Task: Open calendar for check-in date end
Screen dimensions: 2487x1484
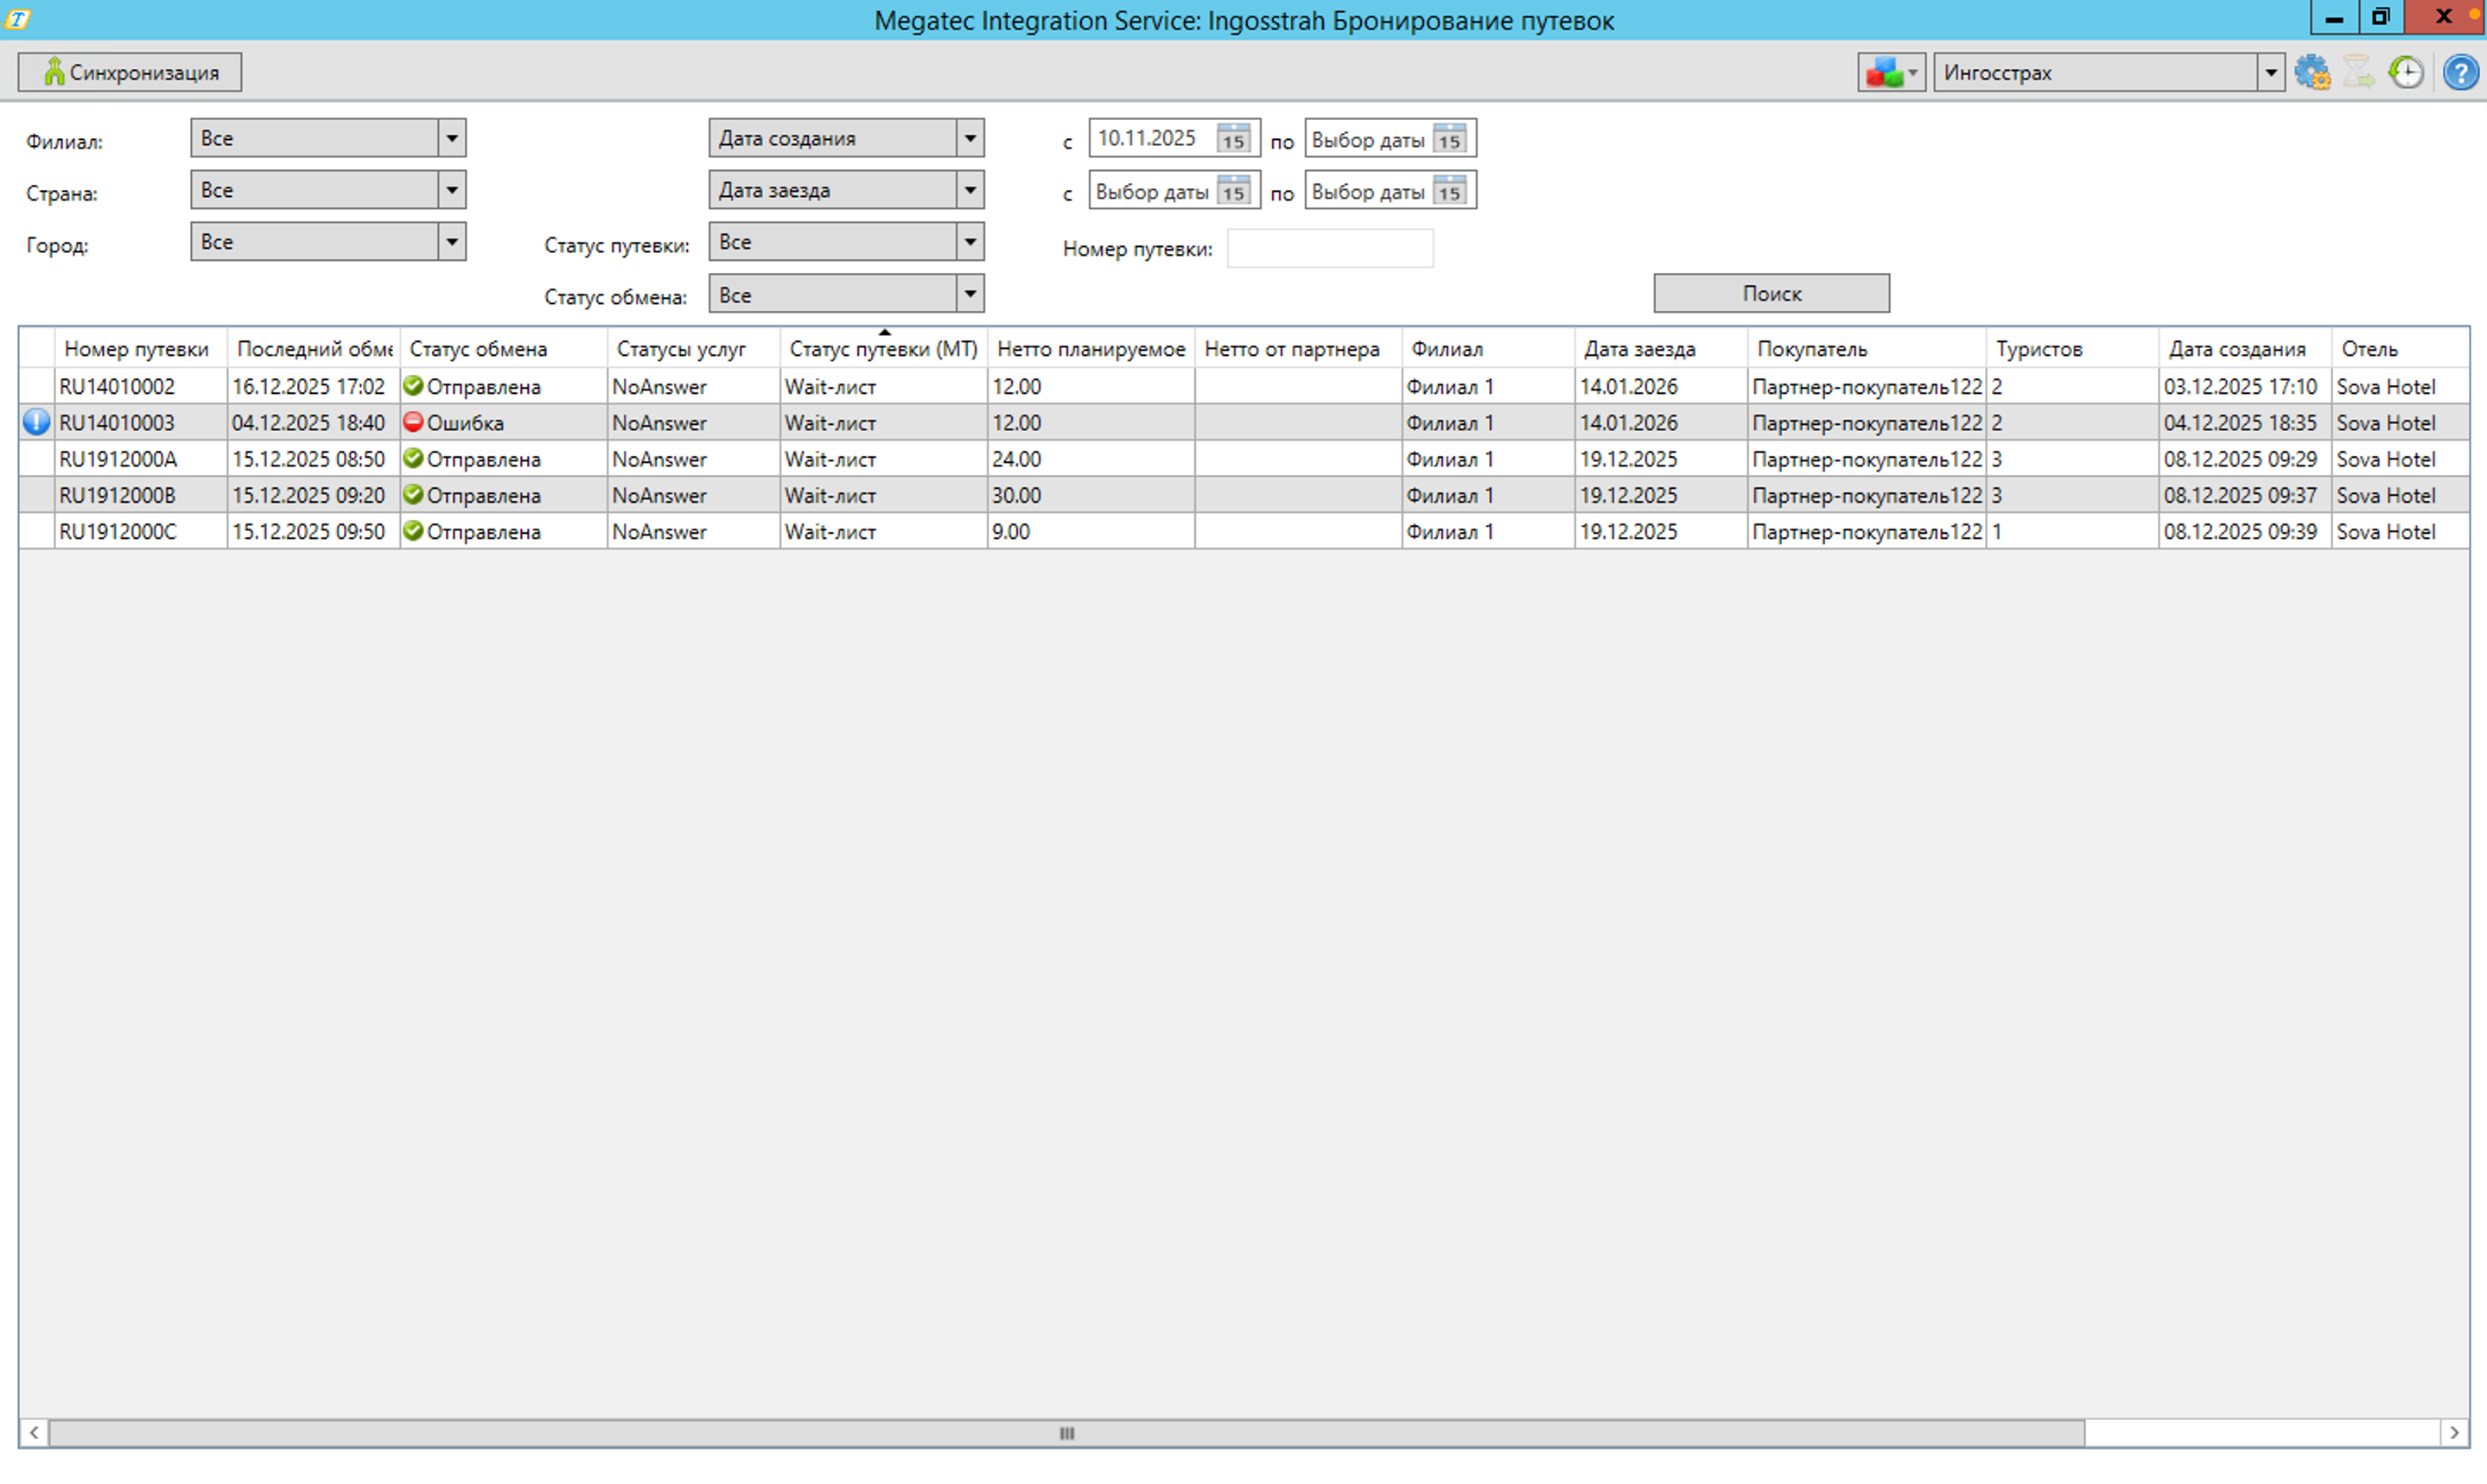Action: coord(1448,191)
